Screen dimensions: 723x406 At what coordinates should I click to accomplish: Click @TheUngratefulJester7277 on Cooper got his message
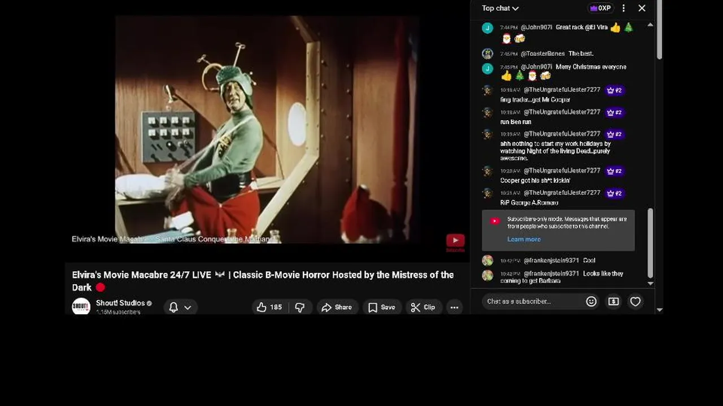click(x=562, y=171)
